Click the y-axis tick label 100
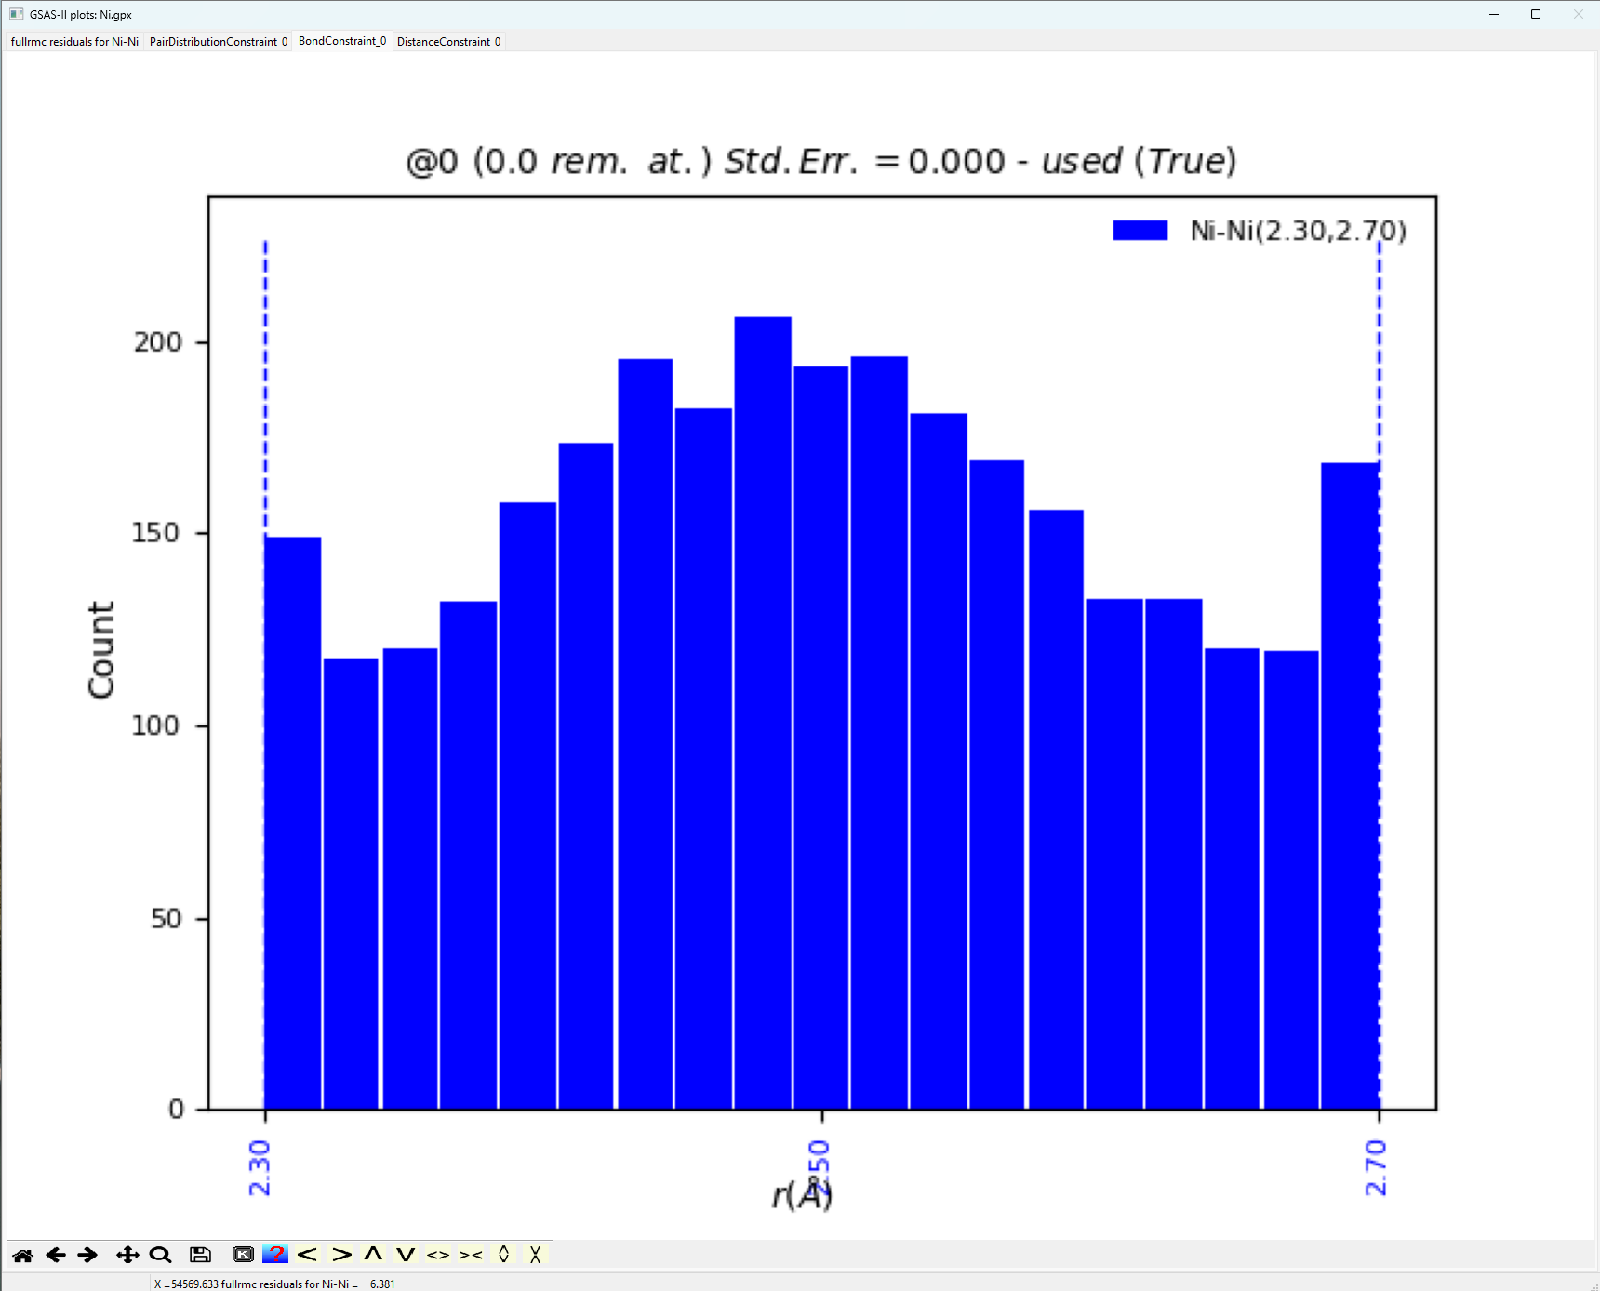The image size is (1600, 1291). pos(155,725)
